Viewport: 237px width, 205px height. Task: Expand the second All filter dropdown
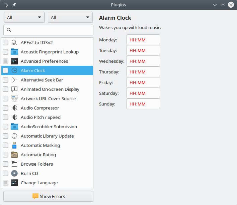[70, 17]
